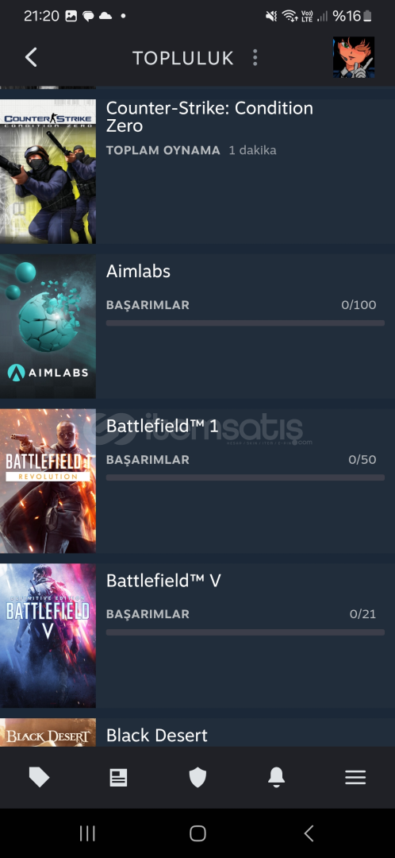Open the profile avatar in the header
Image resolution: width=395 pixels, height=858 pixels.
point(354,57)
